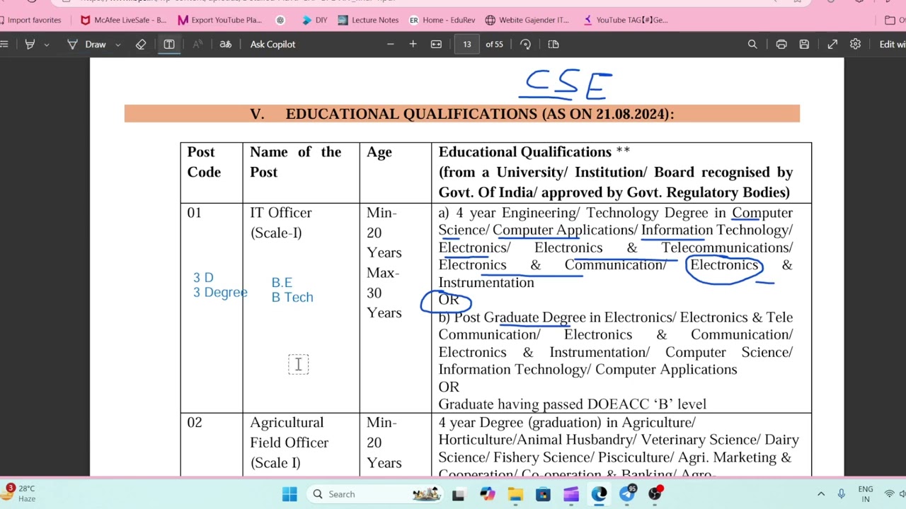This screenshot has height=509, width=906.
Task: Save the PDF document
Action: tap(804, 44)
